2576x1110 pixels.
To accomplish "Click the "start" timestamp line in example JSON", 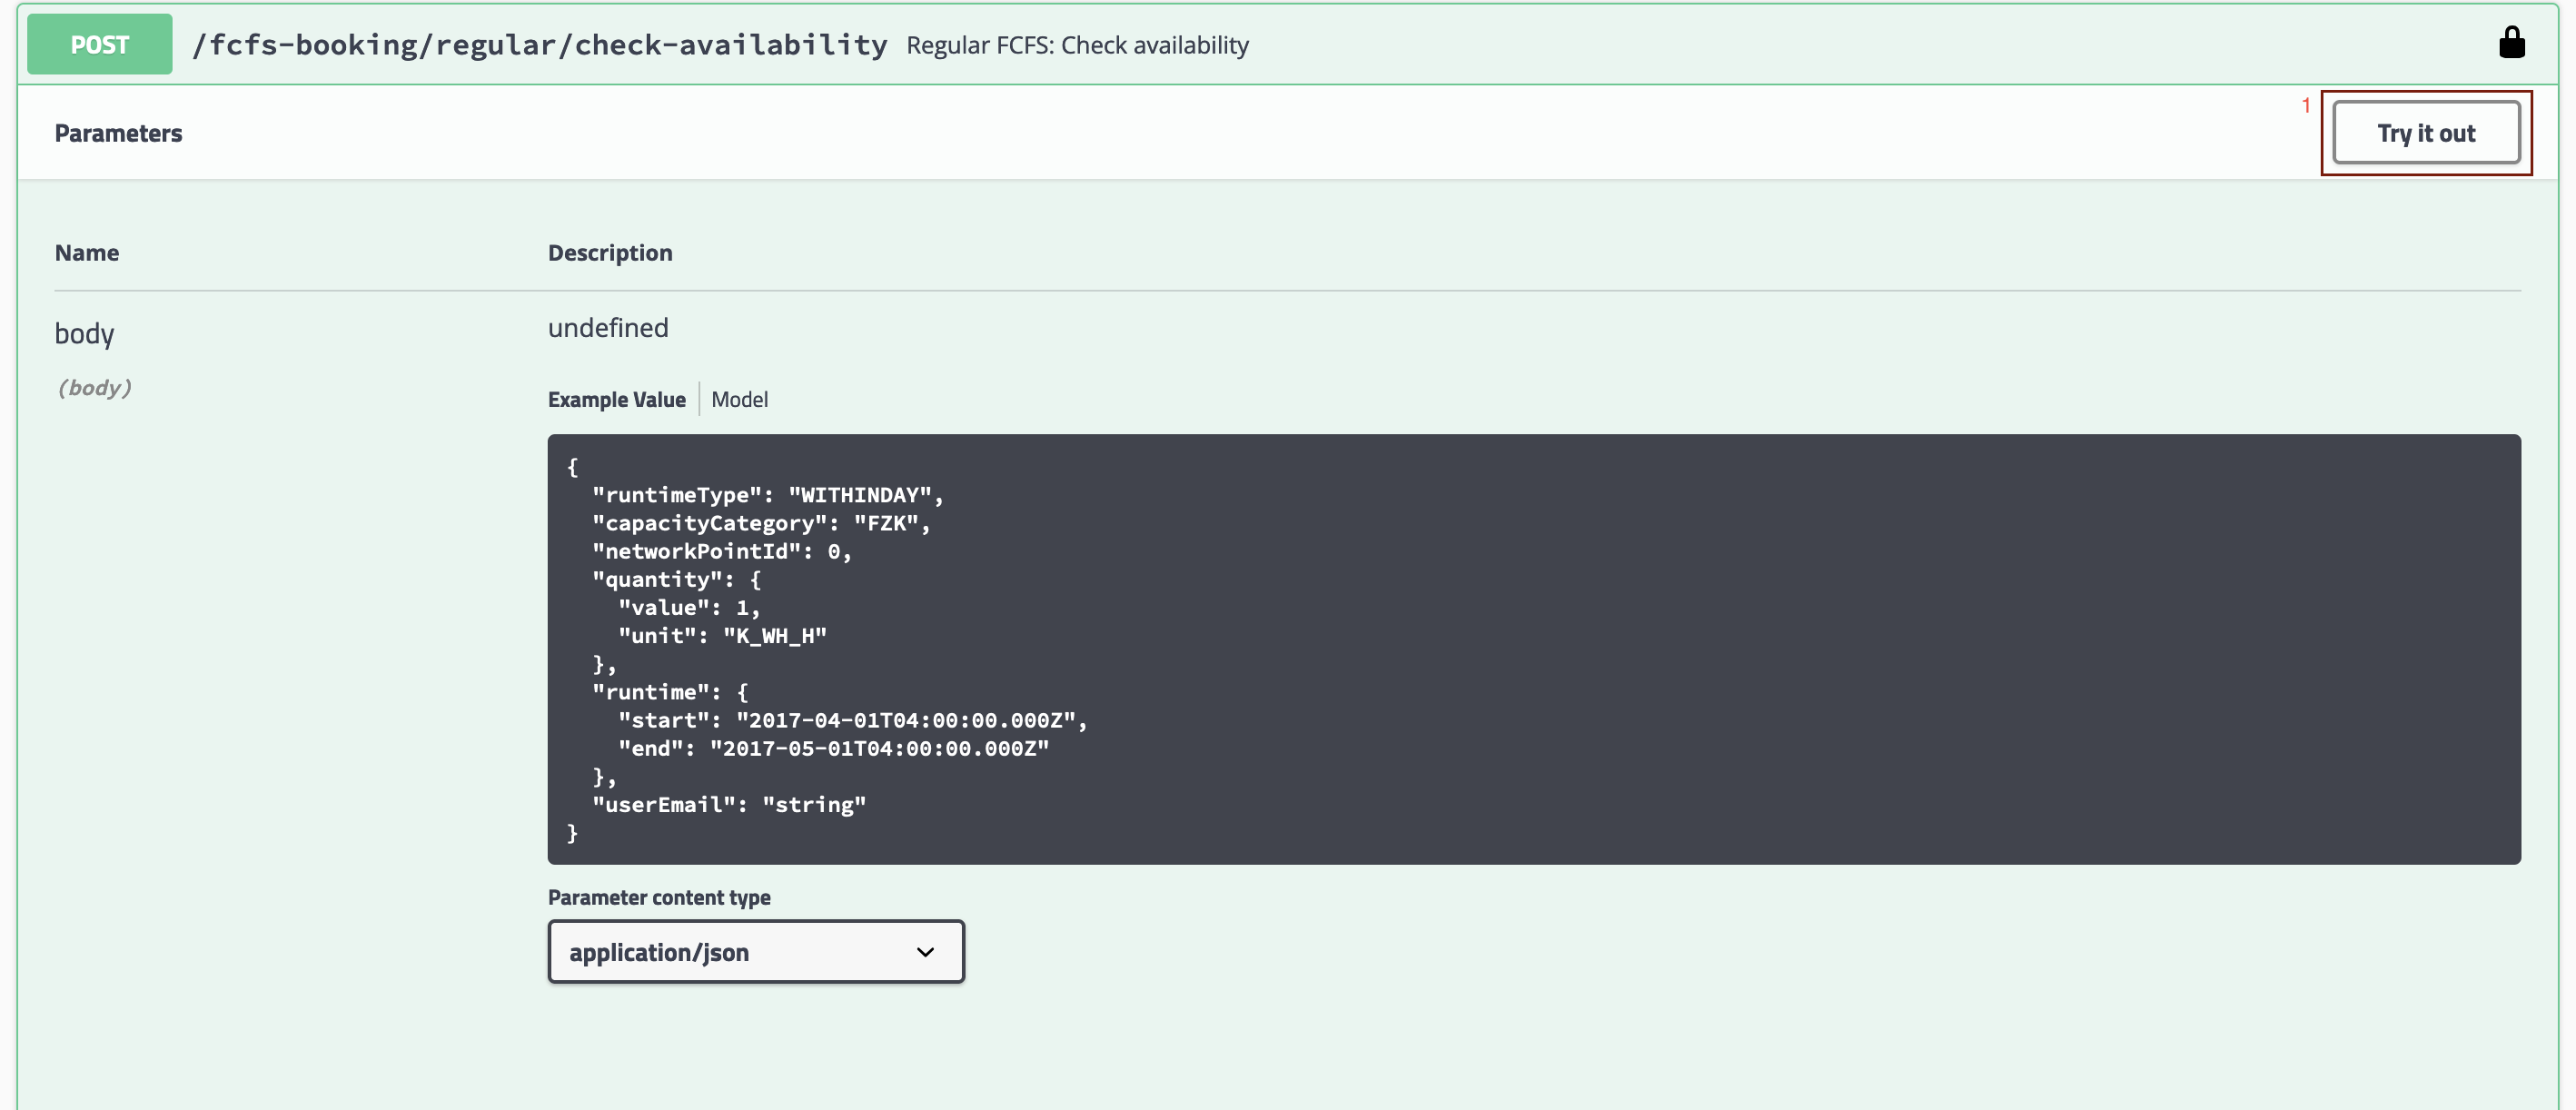I will point(852,720).
